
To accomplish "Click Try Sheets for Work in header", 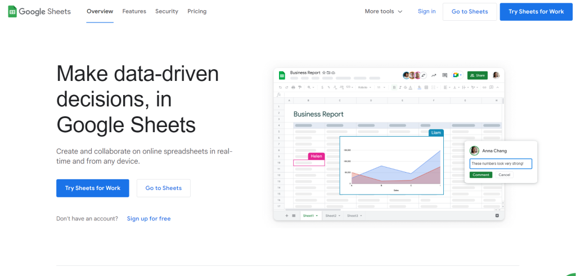I will coord(536,12).
